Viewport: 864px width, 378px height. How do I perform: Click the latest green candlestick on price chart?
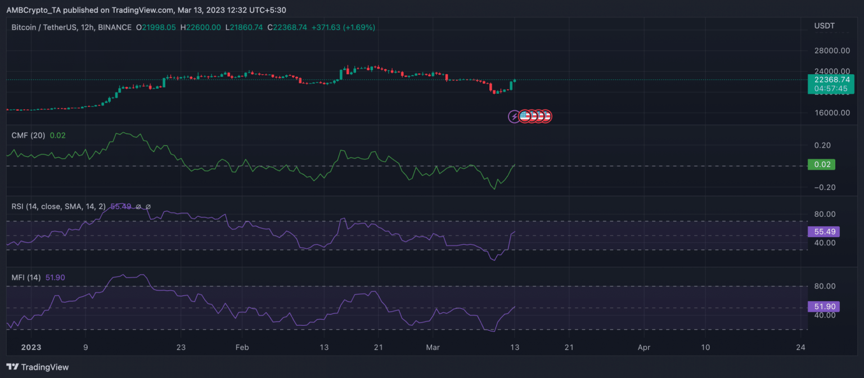(515, 80)
